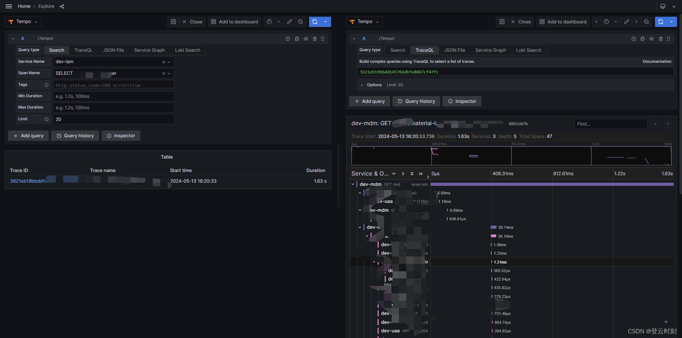Screen dimensions: 682x338
Task: Click the trace minimap timeline overview
Action: [511, 156]
